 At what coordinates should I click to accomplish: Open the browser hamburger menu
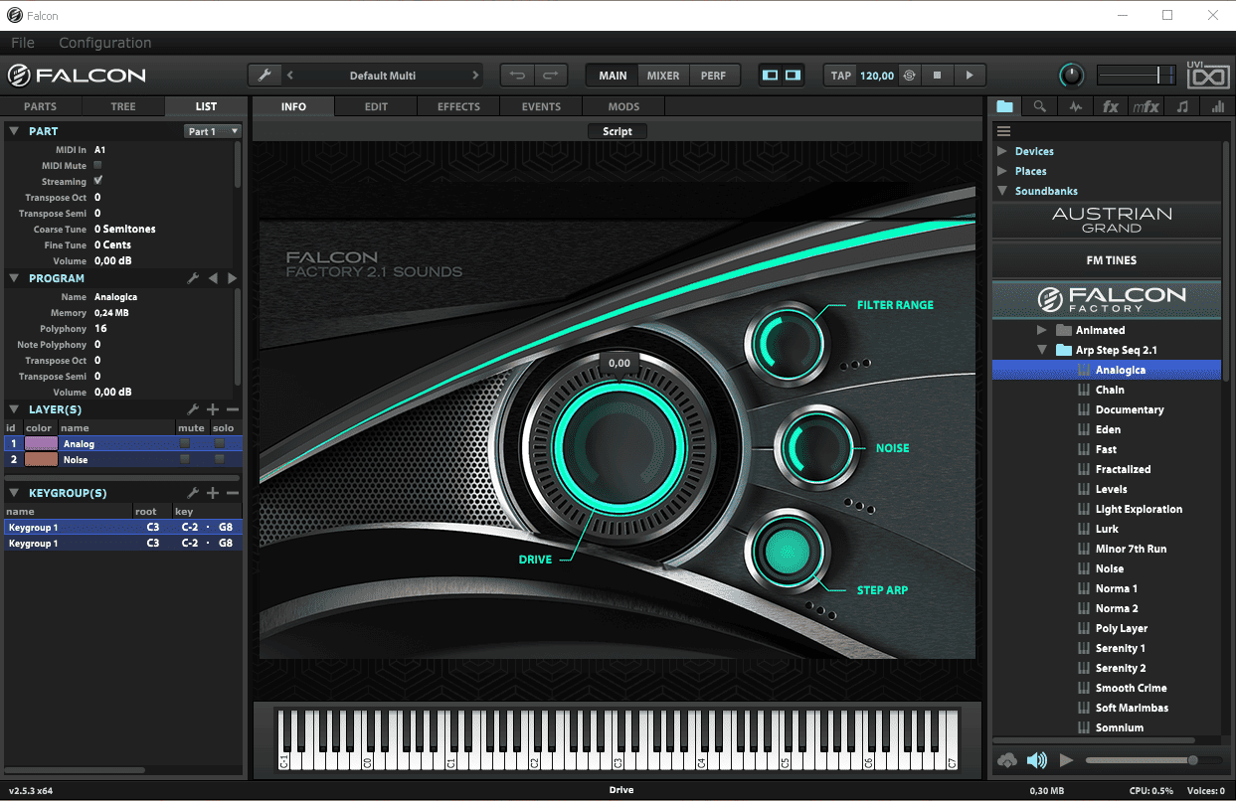click(1003, 131)
